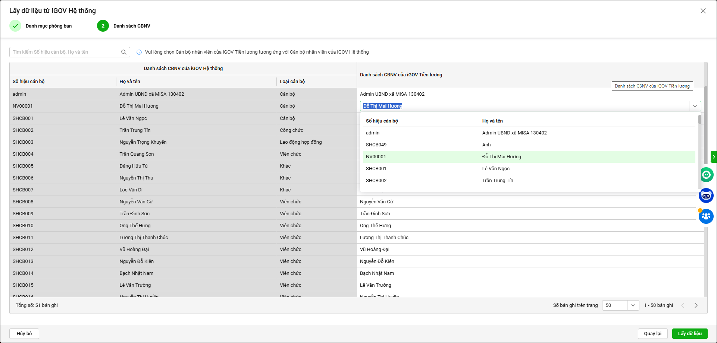
Task: Select the SHCB003 Nguyễn Trọng Khuyến row
Action: [183, 142]
